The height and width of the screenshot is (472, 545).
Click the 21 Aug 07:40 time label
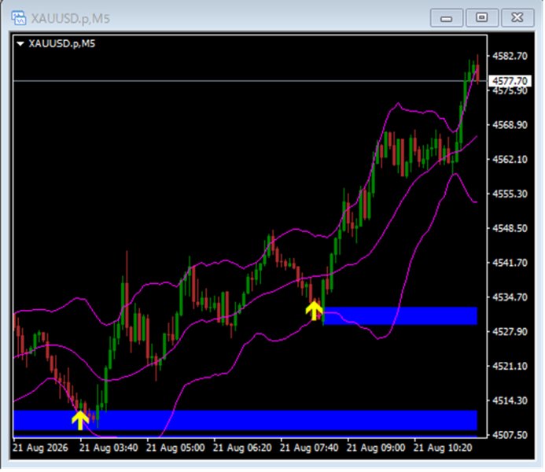[x=309, y=448]
